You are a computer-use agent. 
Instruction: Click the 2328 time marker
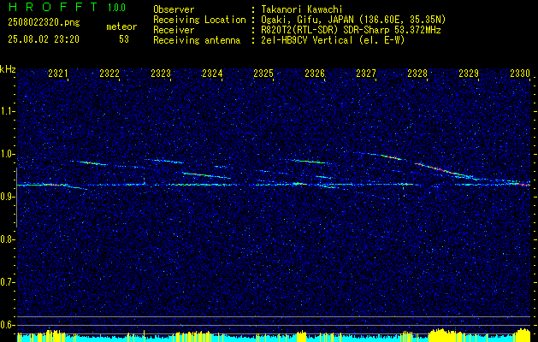pyautogui.click(x=417, y=73)
